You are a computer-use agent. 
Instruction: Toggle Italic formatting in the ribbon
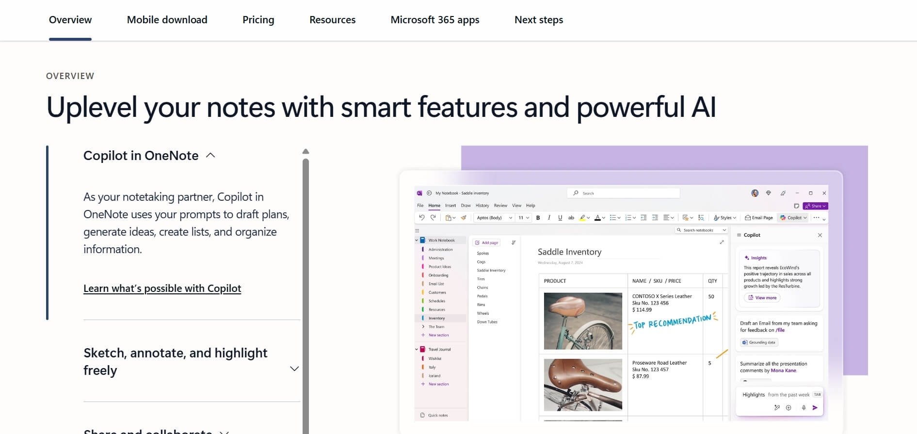(549, 218)
